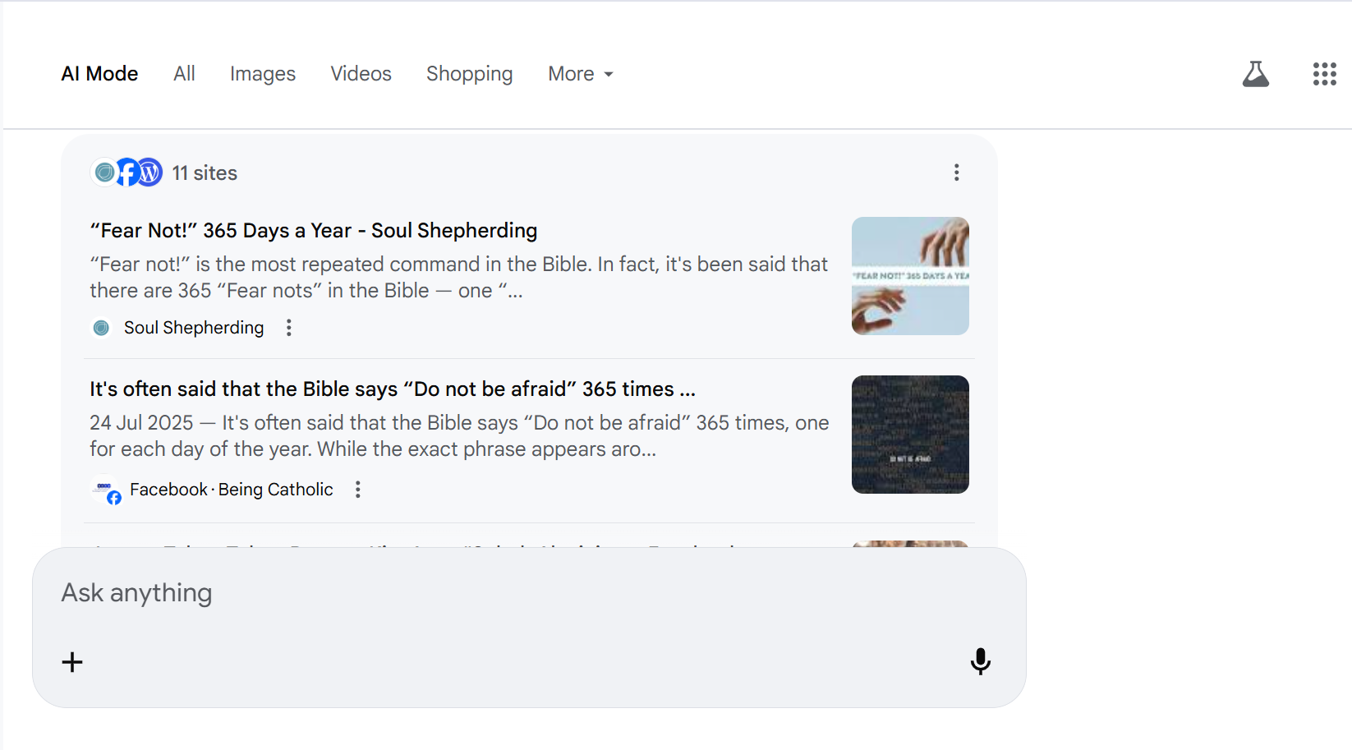Switch to the AI Mode tab
This screenshot has height=750, width=1352.
click(99, 74)
